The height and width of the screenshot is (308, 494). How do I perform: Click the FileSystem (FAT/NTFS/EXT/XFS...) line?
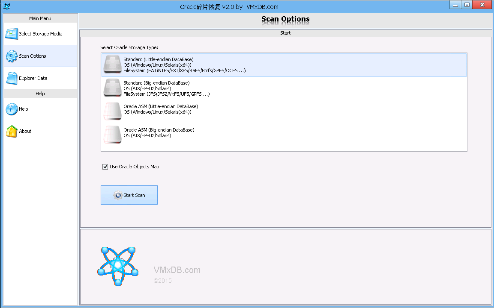[x=184, y=70]
